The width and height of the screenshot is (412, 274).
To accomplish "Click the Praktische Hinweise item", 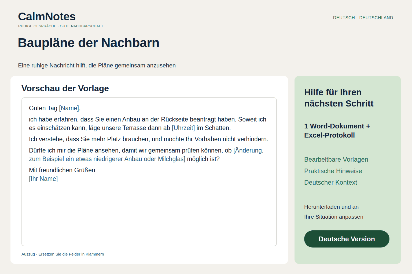I will point(333,171).
